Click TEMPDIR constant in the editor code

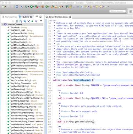tap(95, 85)
